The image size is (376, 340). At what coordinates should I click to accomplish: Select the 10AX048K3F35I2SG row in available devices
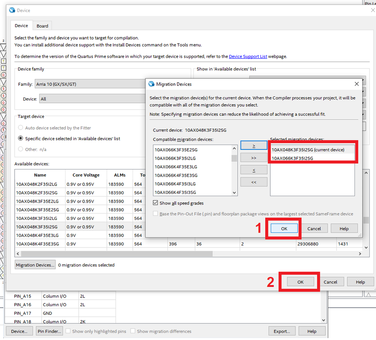click(80, 227)
